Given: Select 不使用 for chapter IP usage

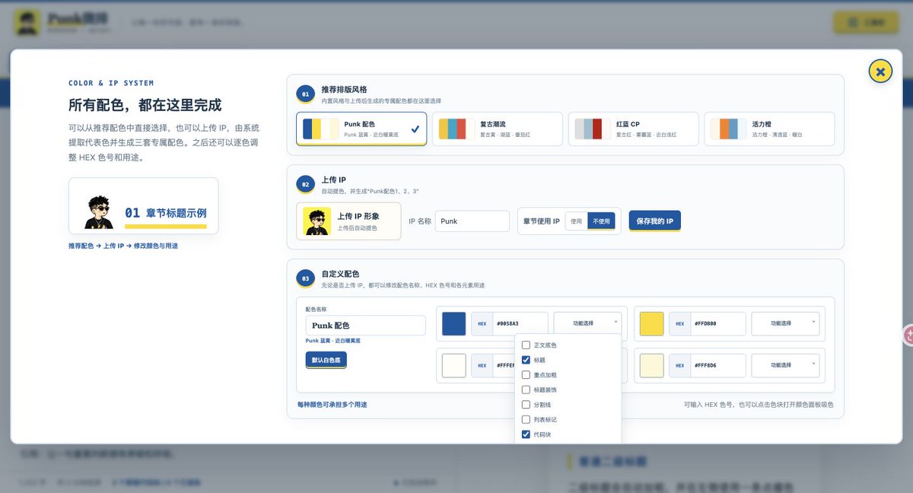Looking at the screenshot, I should (601, 221).
